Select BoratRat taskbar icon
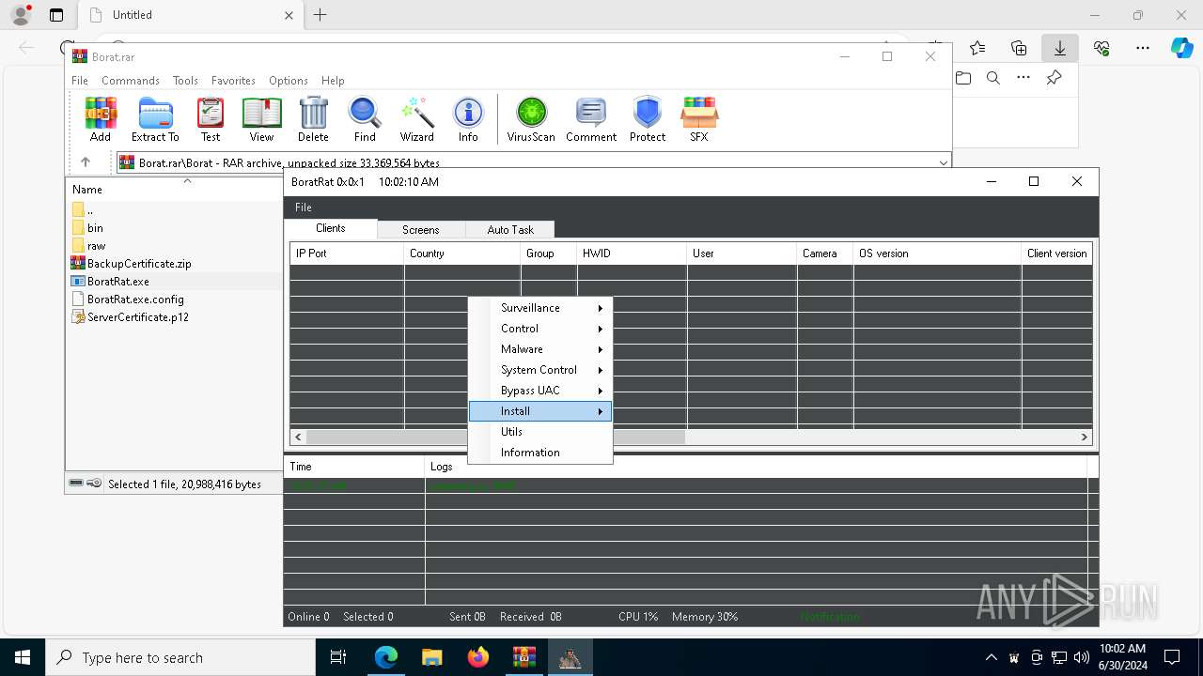Image resolution: width=1203 pixels, height=676 pixels. click(570, 657)
